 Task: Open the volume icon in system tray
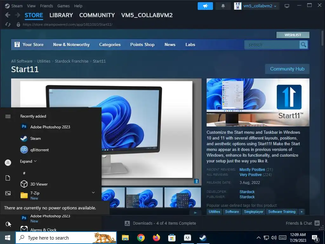tap(274, 238)
